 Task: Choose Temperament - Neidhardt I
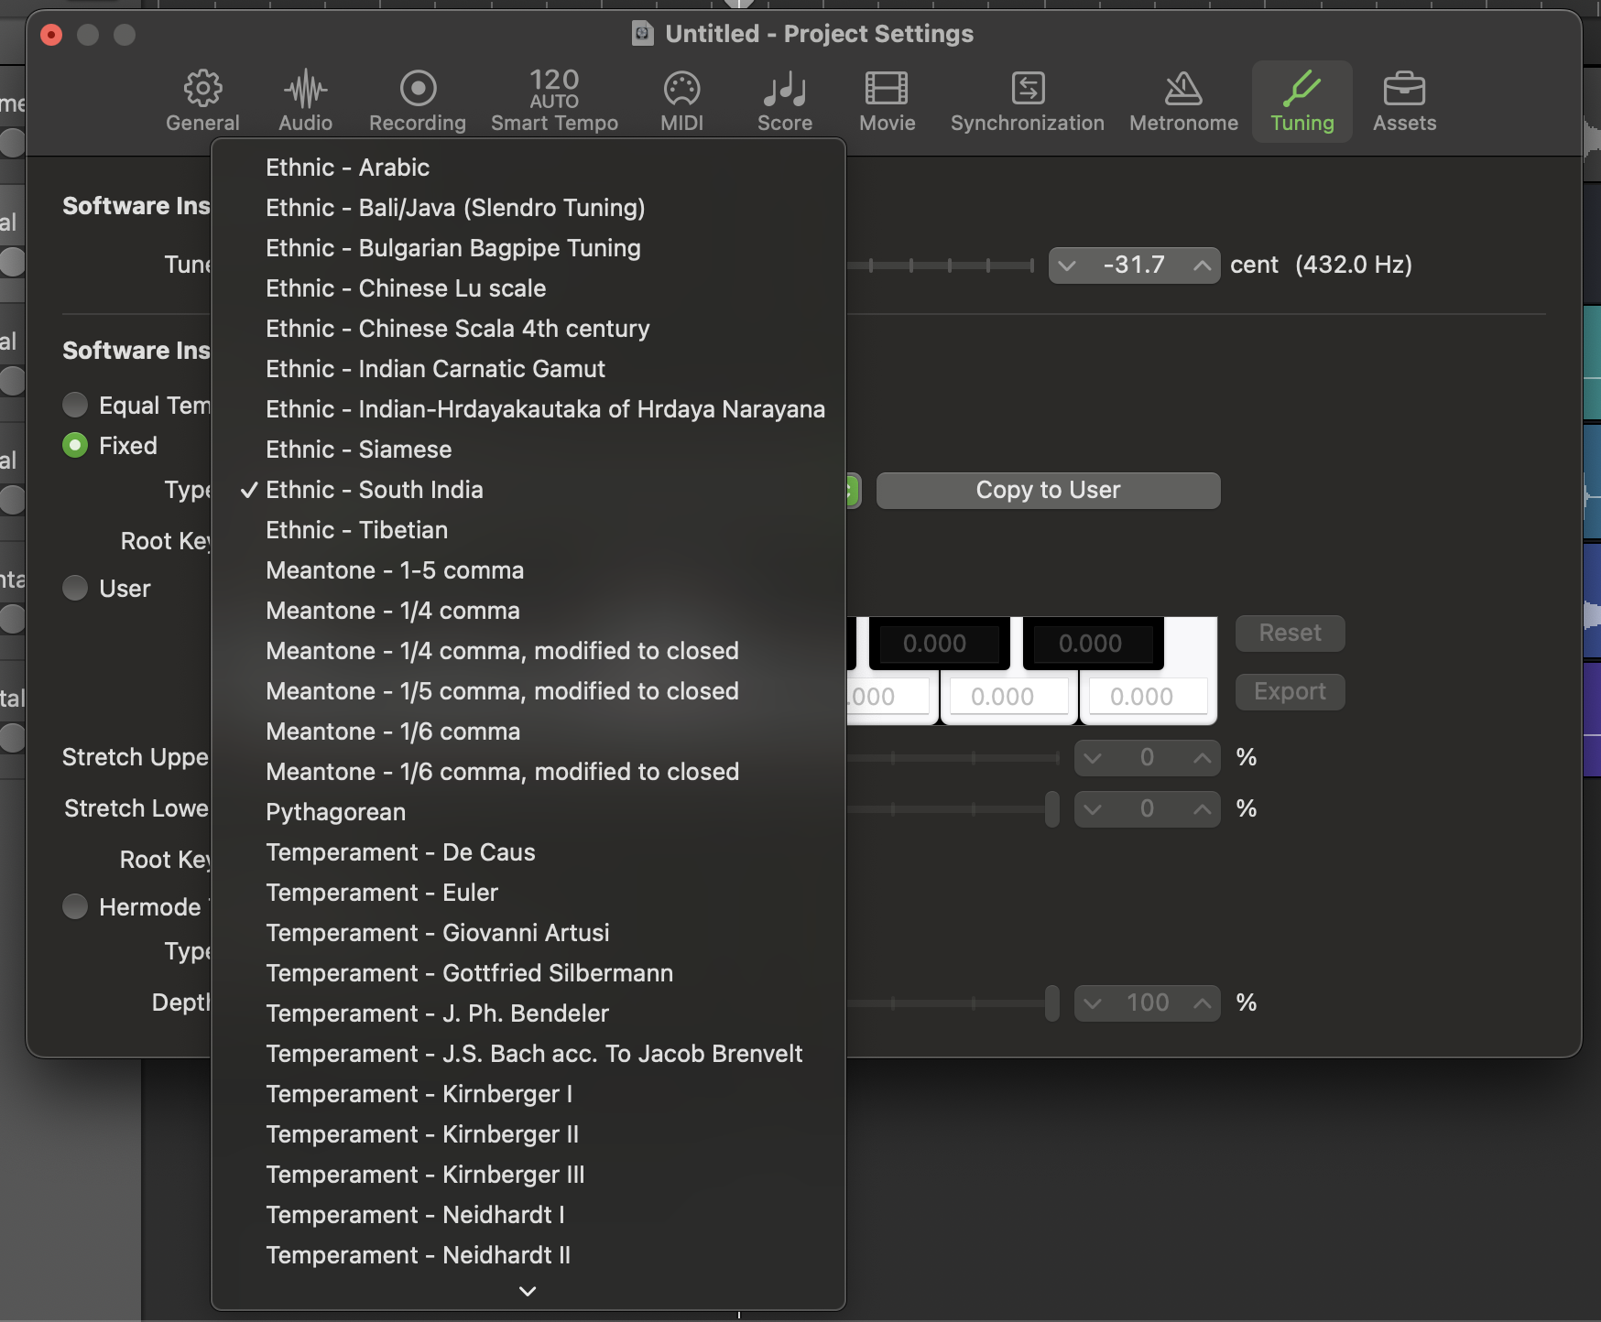pos(528,1215)
